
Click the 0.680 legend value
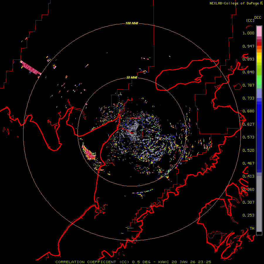pyautogui.click(x=248, y=111)
